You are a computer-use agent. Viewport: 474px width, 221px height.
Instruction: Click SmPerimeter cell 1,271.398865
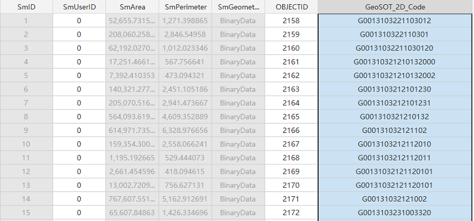click(x=185, y=21)
